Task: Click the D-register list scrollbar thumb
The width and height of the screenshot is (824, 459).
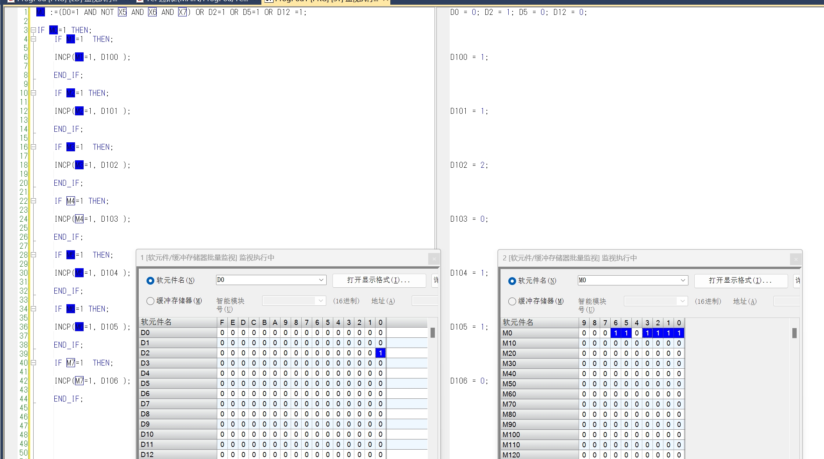Action: [x=433, y=333]
